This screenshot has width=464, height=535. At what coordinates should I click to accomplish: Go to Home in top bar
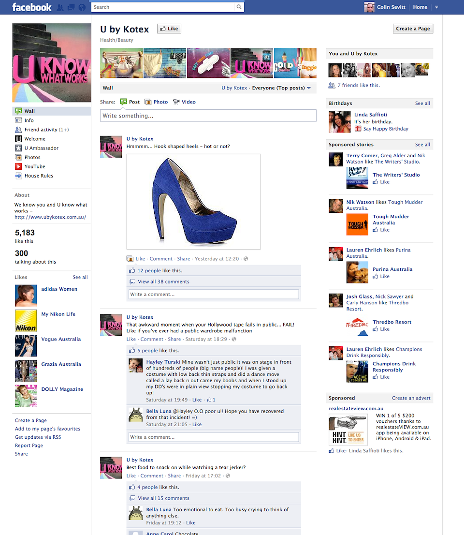pos(420,7)
